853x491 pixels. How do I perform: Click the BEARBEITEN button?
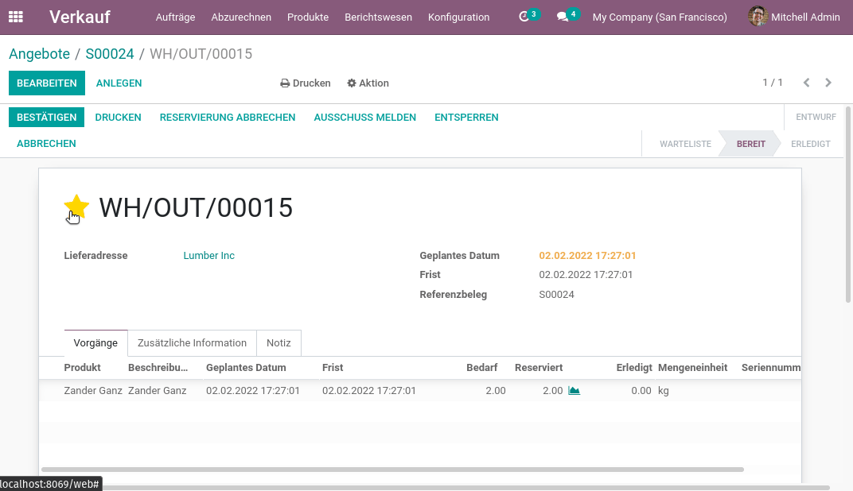coord(47,83)
